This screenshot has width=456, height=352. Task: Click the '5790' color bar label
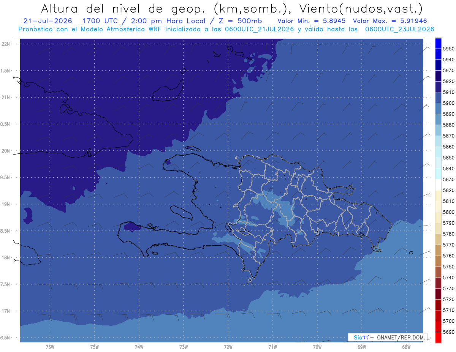coord(448,223)
